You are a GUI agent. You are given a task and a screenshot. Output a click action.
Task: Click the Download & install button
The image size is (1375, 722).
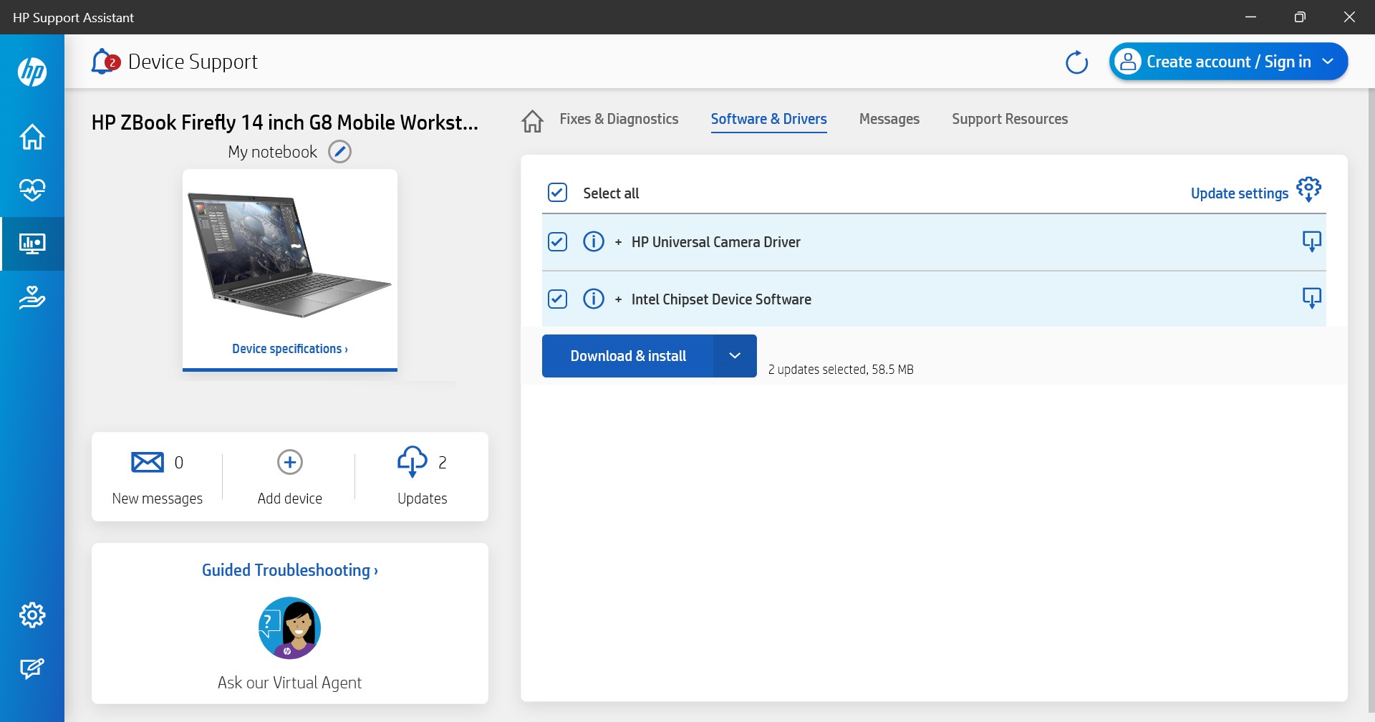[628, 356]
